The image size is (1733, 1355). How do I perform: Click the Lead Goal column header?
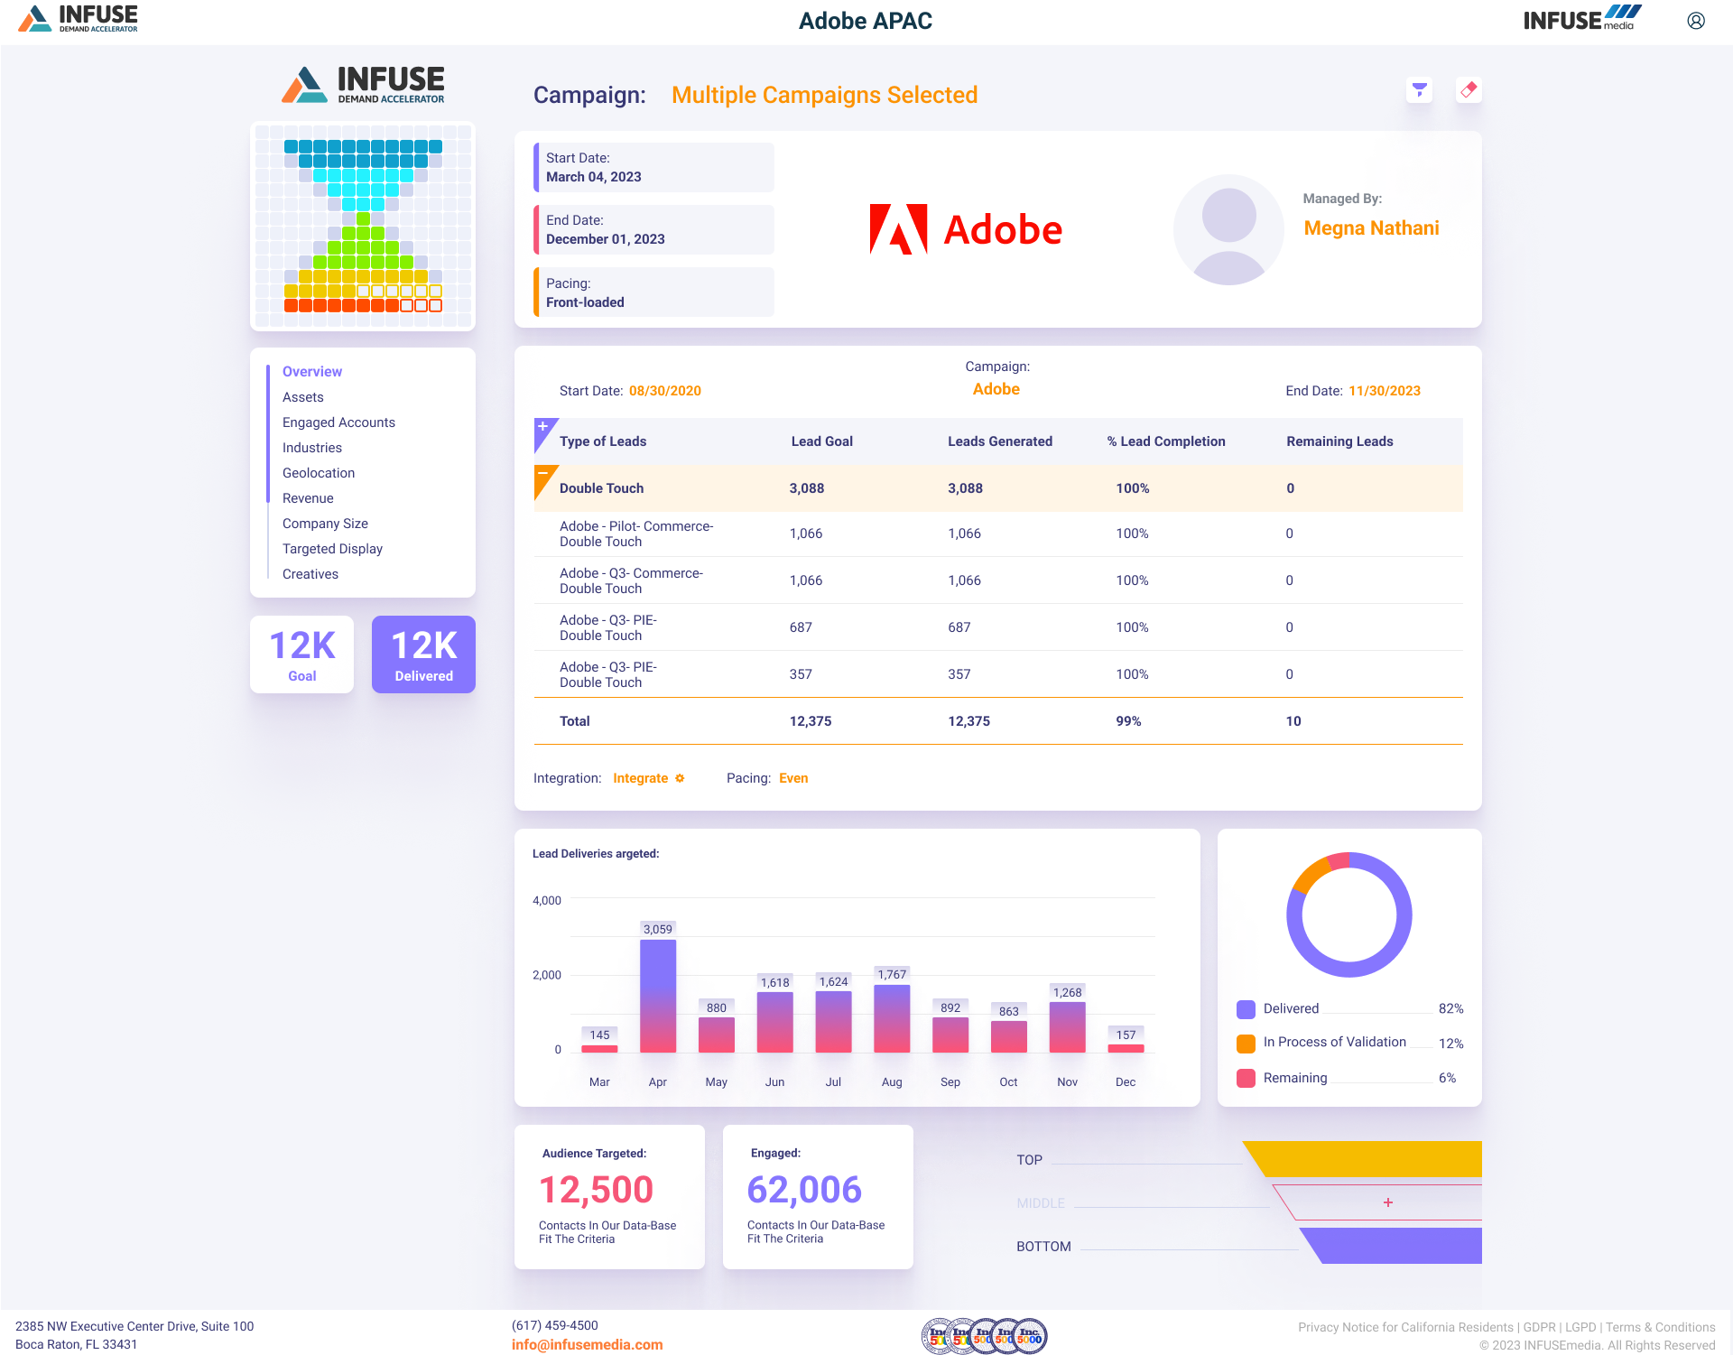[x=821, y=441]
